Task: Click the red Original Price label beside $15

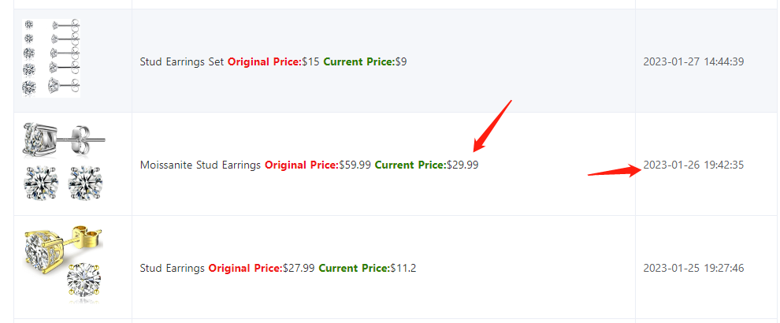Action: pos(264,61)
